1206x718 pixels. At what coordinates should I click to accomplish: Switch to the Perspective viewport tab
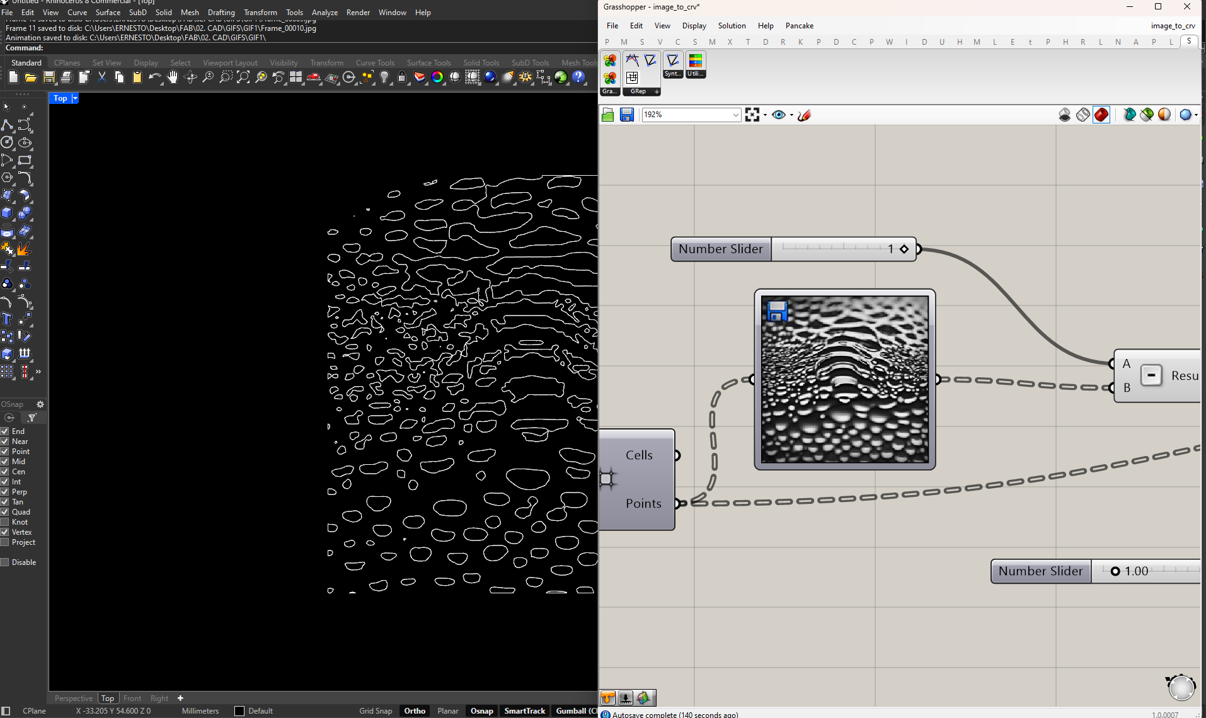tap(73, 698)
